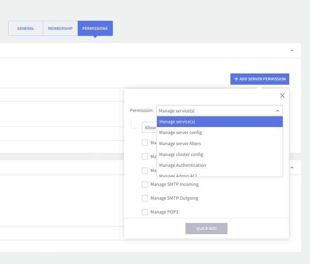The image size is (310, 264).
Task: Tick the Manage SMTP Incoming checkbox
Action: click(x=145, y=184)
